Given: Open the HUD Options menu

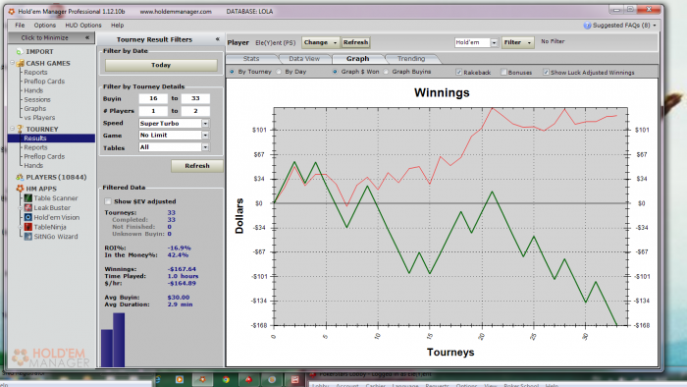Looking at the screenshot, I should (83, 26).
